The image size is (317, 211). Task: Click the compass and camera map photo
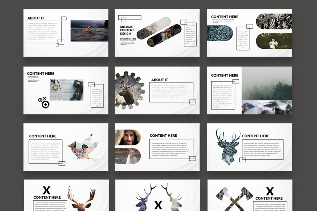coord(66,90)
